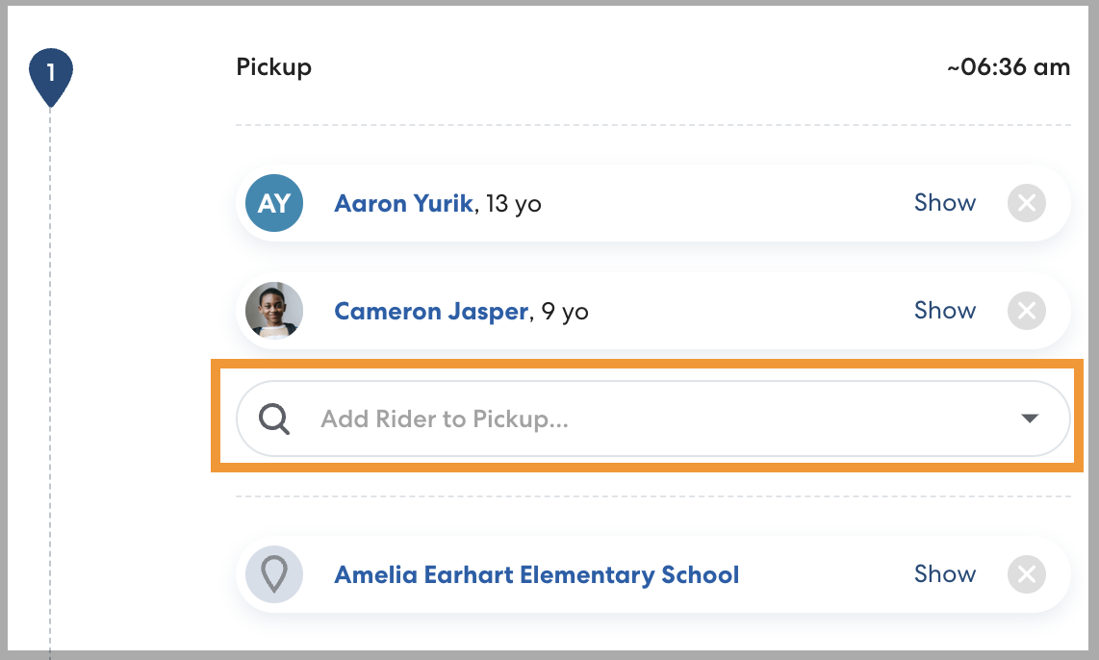The height and width of the screenshot is (660, 1099).
Task: Click the Pickup stop heading
Action: pos(273,67)
